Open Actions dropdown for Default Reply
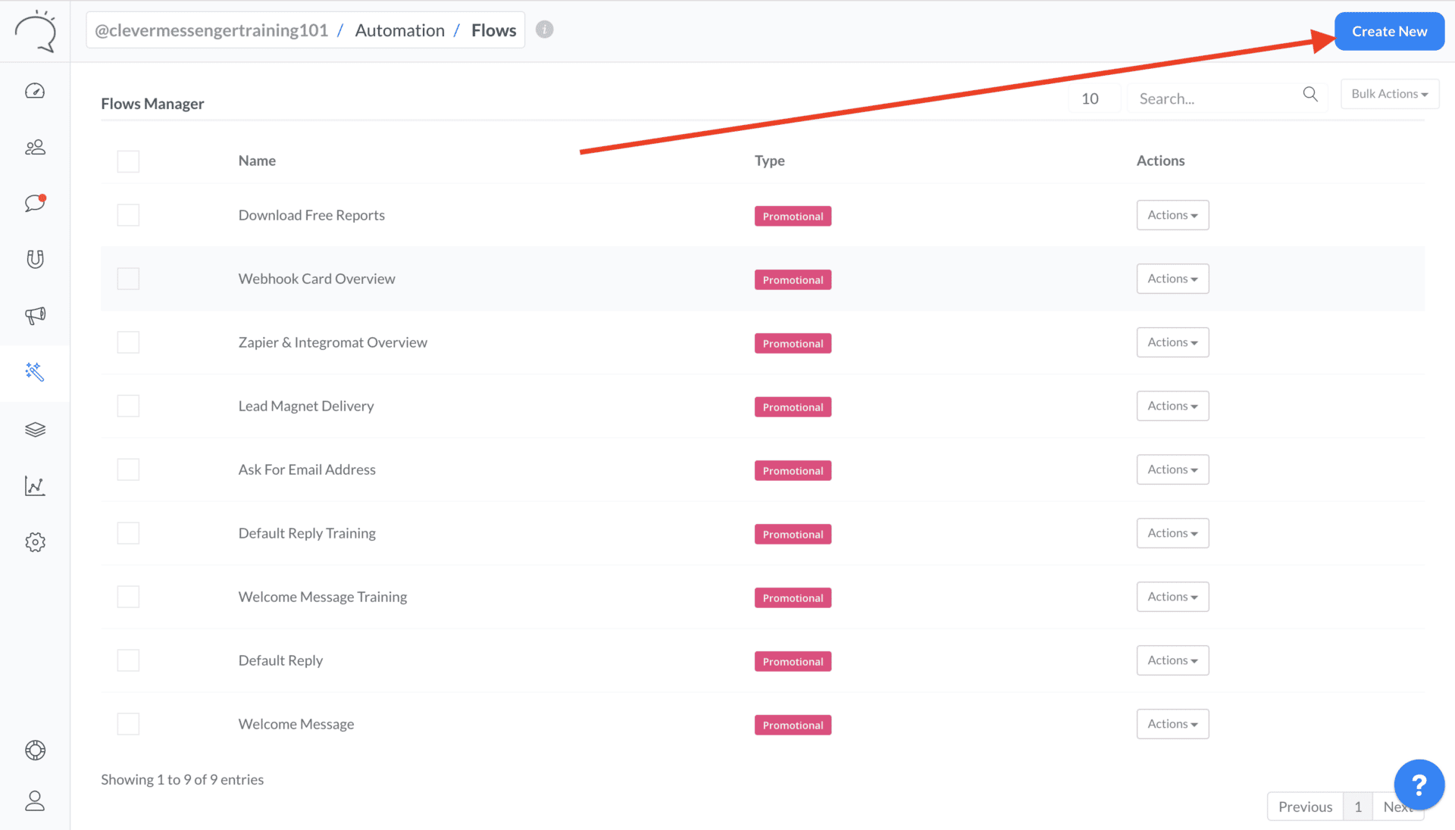This screenshot has height=830, width=1455. pos(1172,660)
